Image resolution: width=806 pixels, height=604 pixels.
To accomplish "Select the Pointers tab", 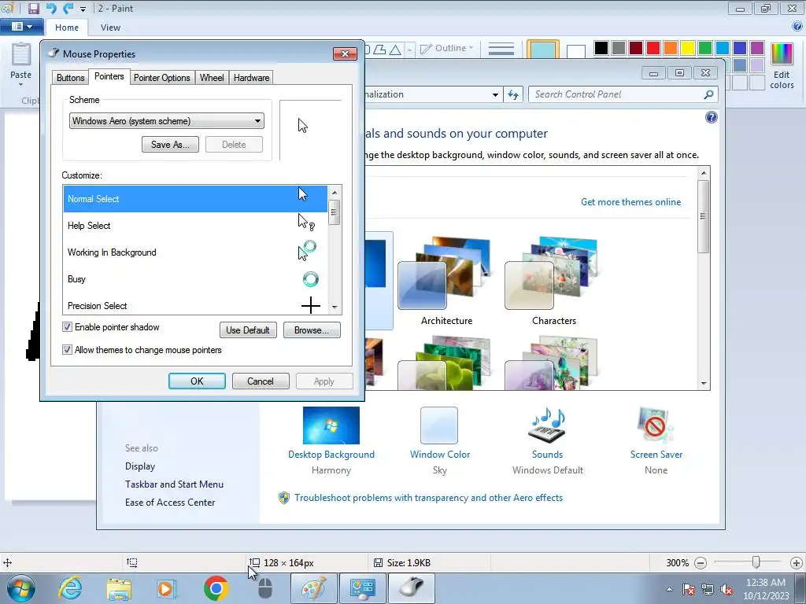I will (109, 76).
